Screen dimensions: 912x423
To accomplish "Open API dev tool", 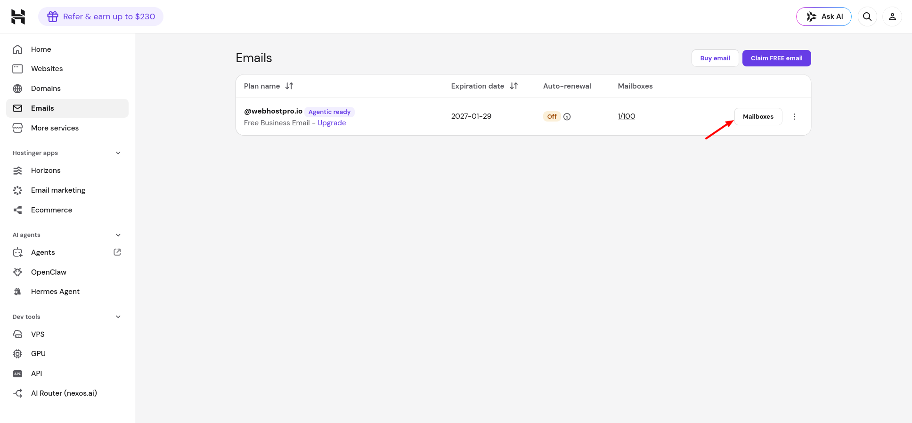I will (67, 374).
